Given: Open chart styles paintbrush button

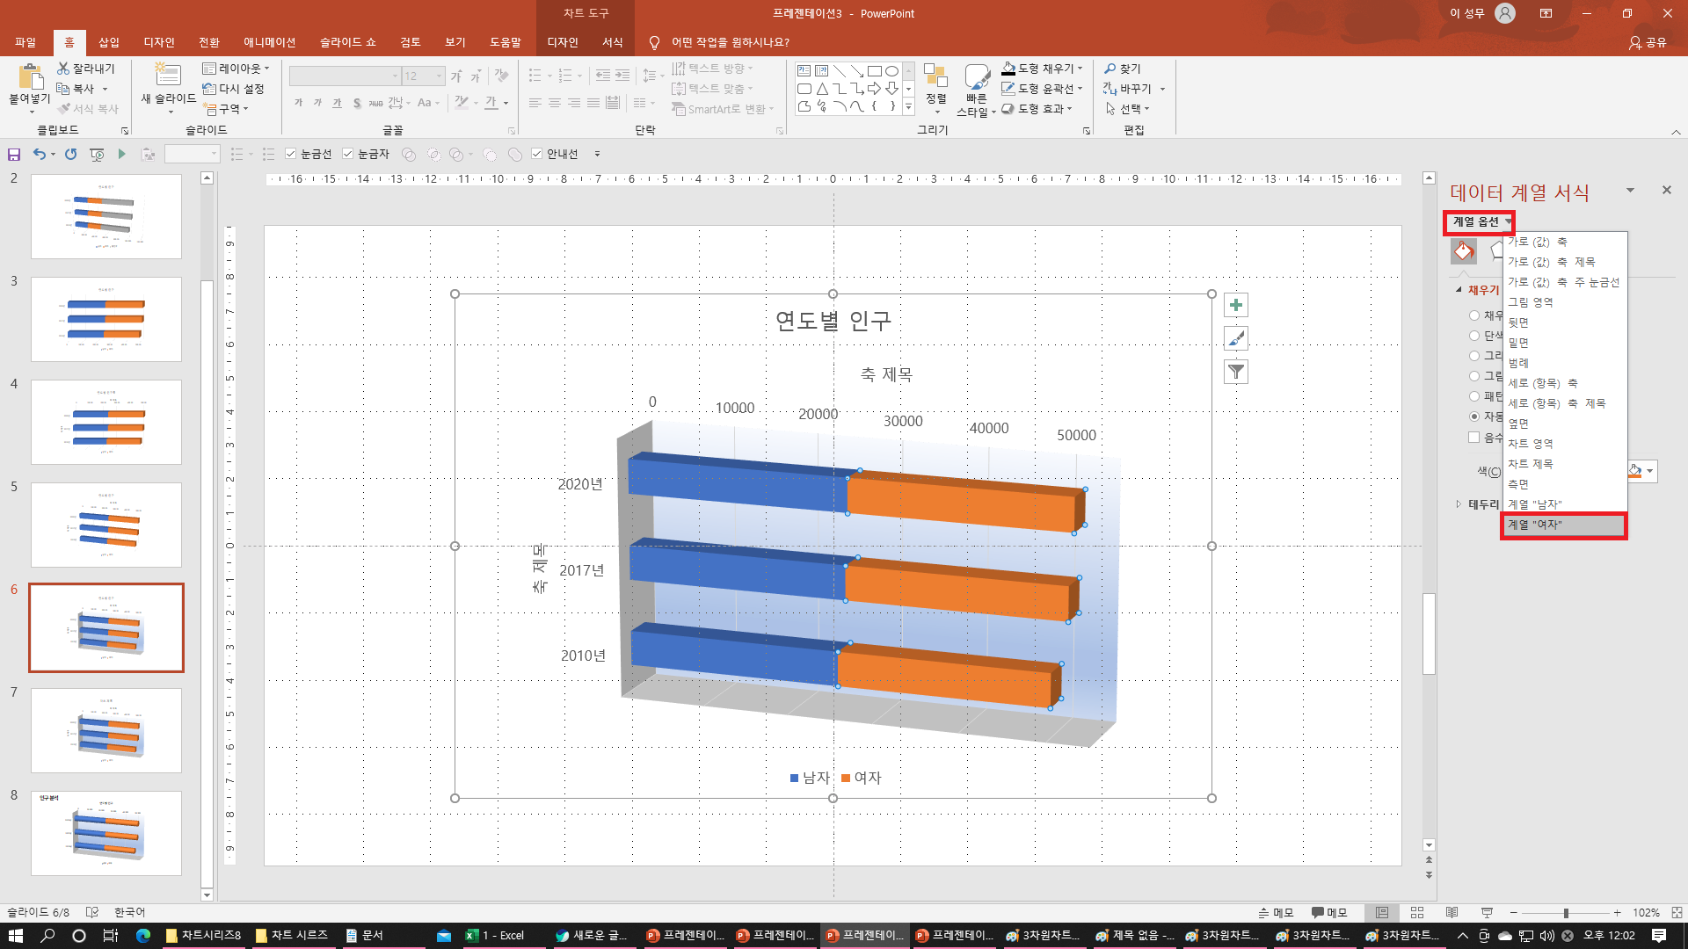Looking at the screenshot, I should (1236, 338).
